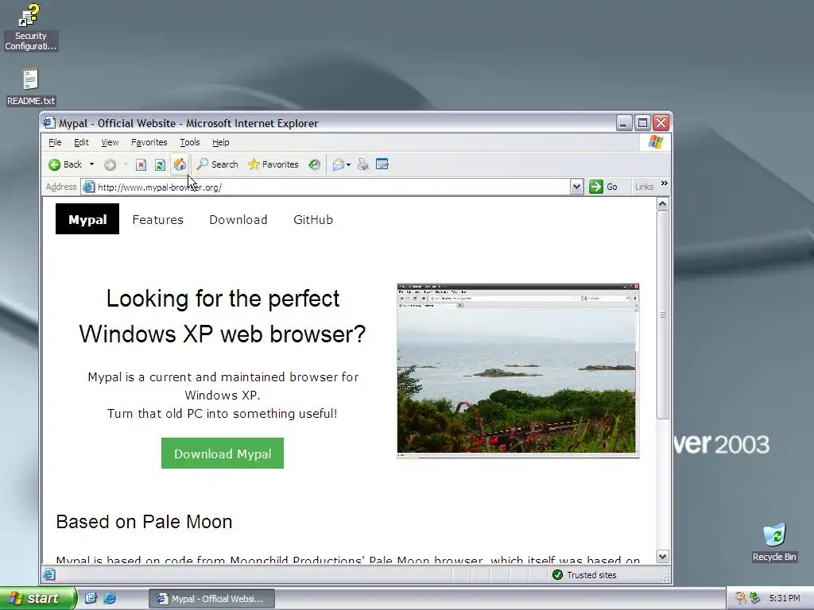Open the View menu
814x610 pixels.
(x=110, y=142)
